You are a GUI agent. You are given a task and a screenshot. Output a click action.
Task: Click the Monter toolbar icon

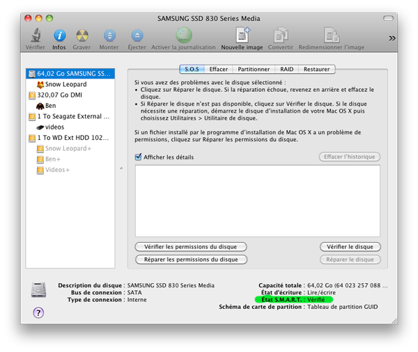tap(109, 35)
